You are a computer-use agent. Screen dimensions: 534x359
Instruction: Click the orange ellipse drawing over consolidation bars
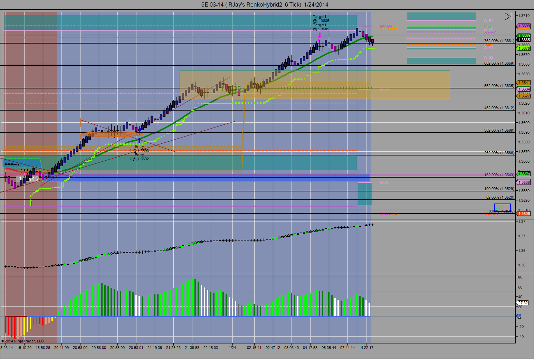(111, 134)
